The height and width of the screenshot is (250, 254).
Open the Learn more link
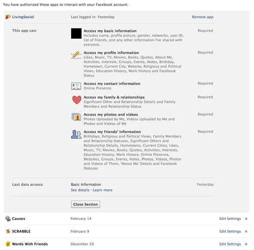click(x=103, y=190)
